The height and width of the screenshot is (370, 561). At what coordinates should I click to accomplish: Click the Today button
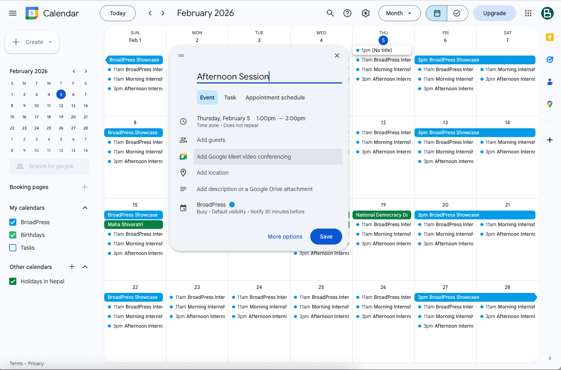click(118, 13)
